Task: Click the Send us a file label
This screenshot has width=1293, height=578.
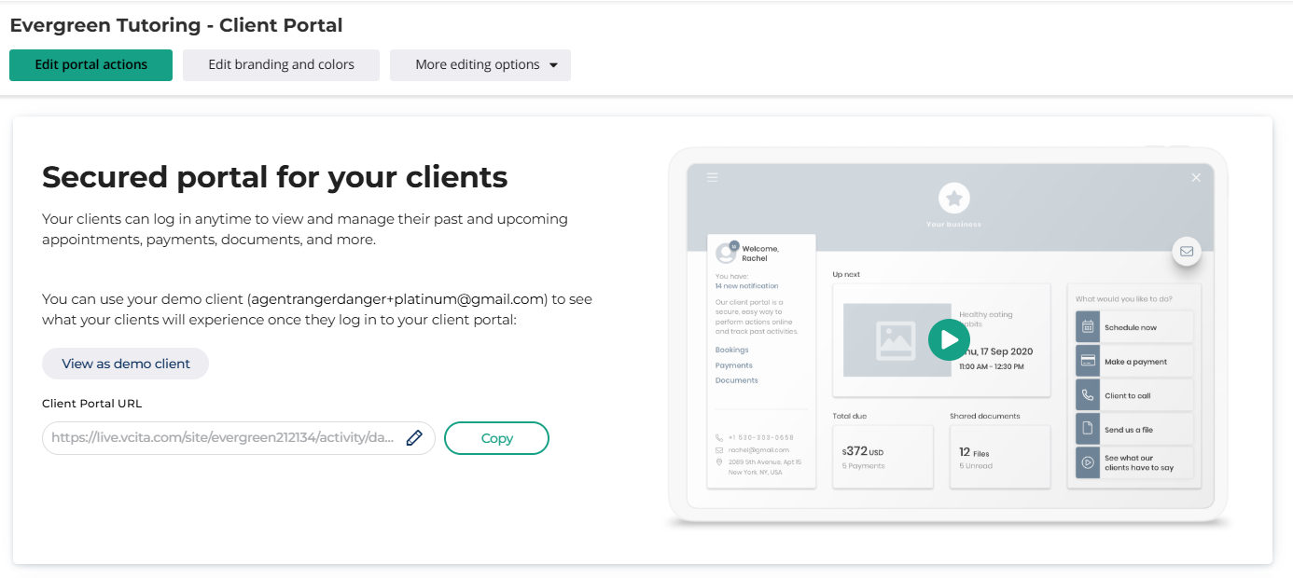Action: pyautogui.click(x=1129, y=430)
